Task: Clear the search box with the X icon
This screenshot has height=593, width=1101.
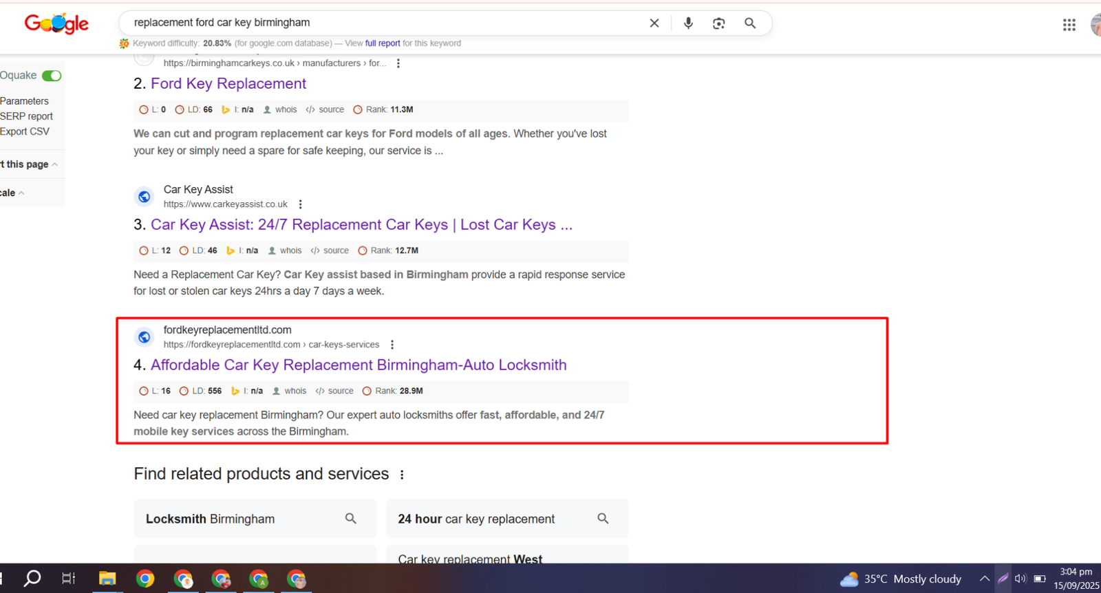Action: tap(654, 23)
